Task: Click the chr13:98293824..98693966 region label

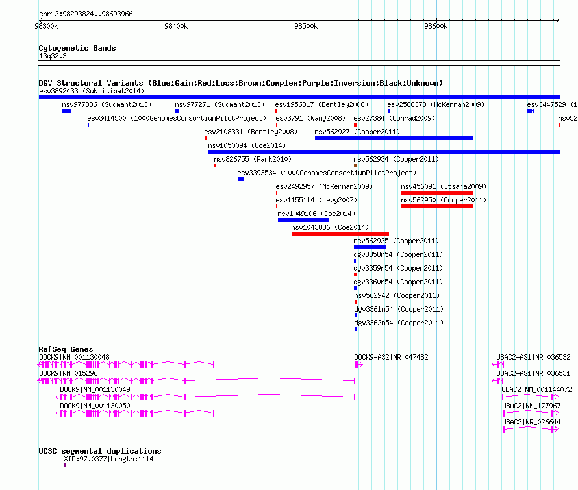Action: [x=86, y=14]
